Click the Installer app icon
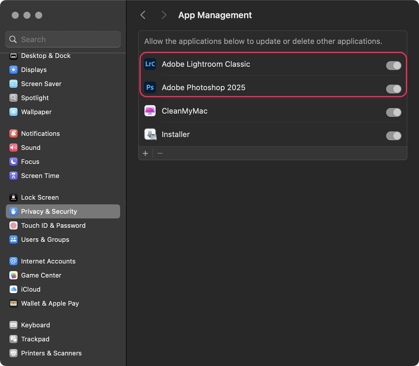Viewport: 419px width, 366px height. [x=150, y=134]
